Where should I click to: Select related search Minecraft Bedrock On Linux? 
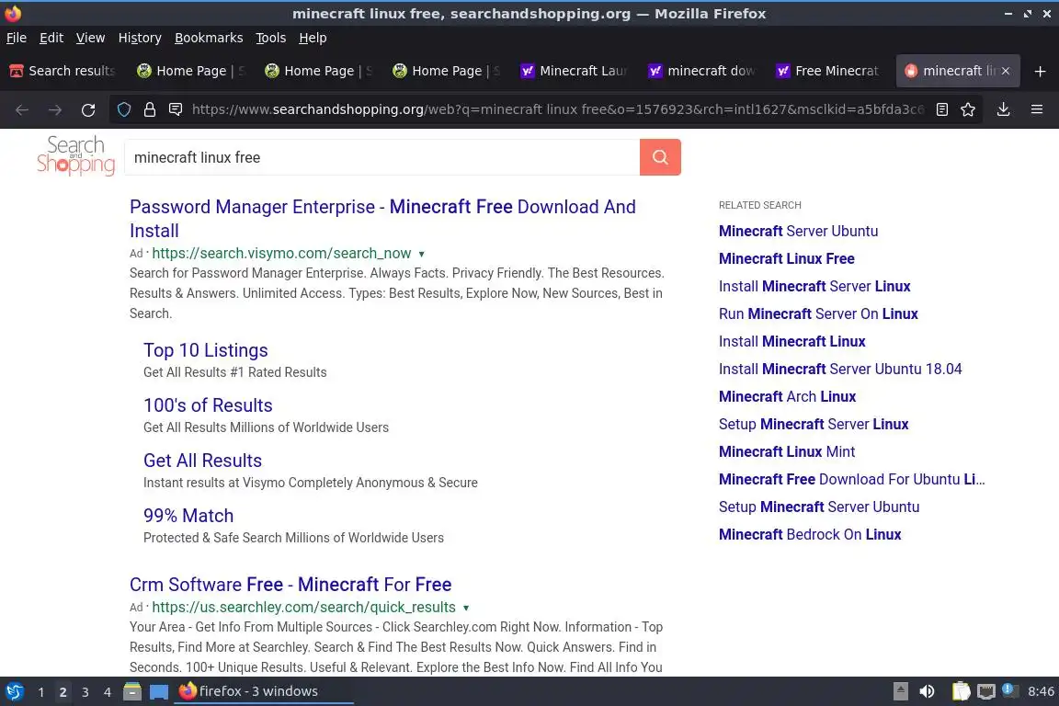click(810, 535)
